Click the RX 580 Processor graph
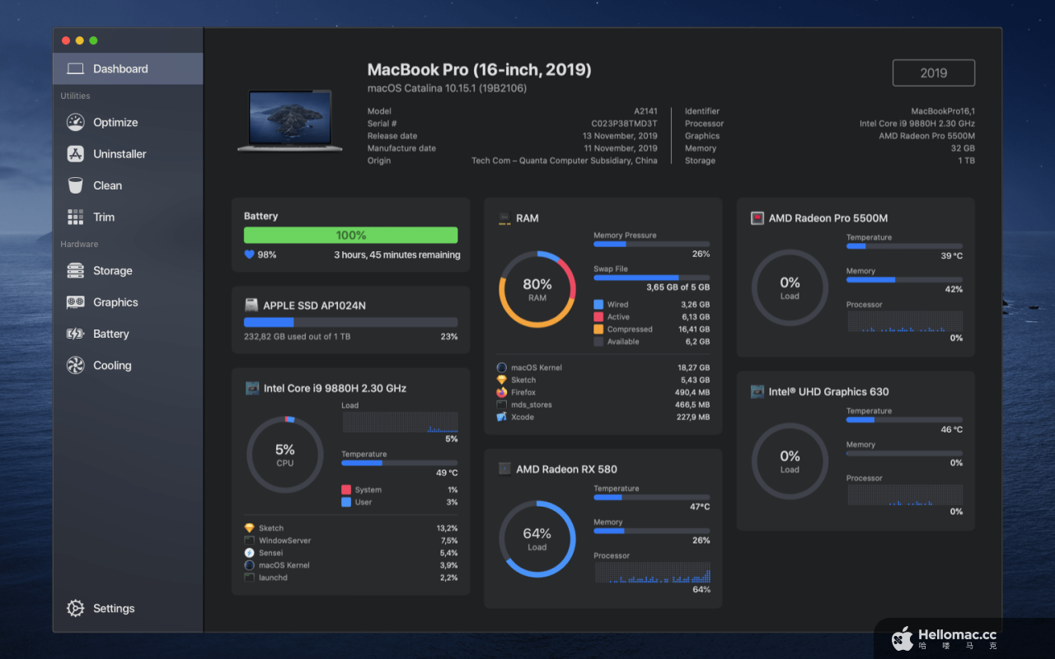This screenshot has height=659, width=1055. pos(651,573)
